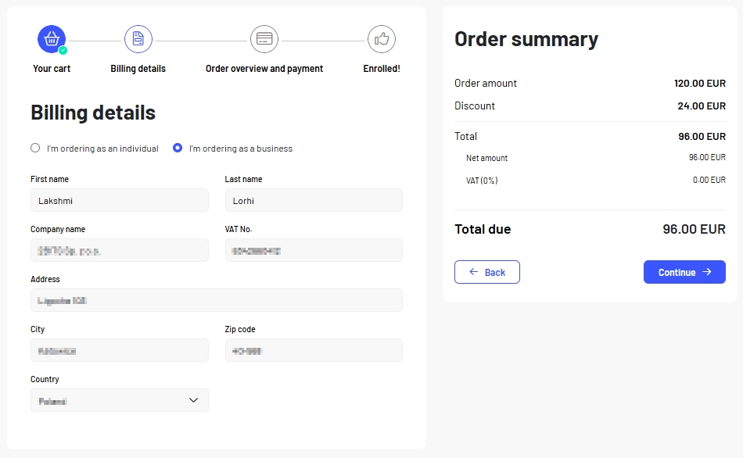Screen dimensions: 743x458
Task: Click the Zip code input field
Action: [314, 350]
